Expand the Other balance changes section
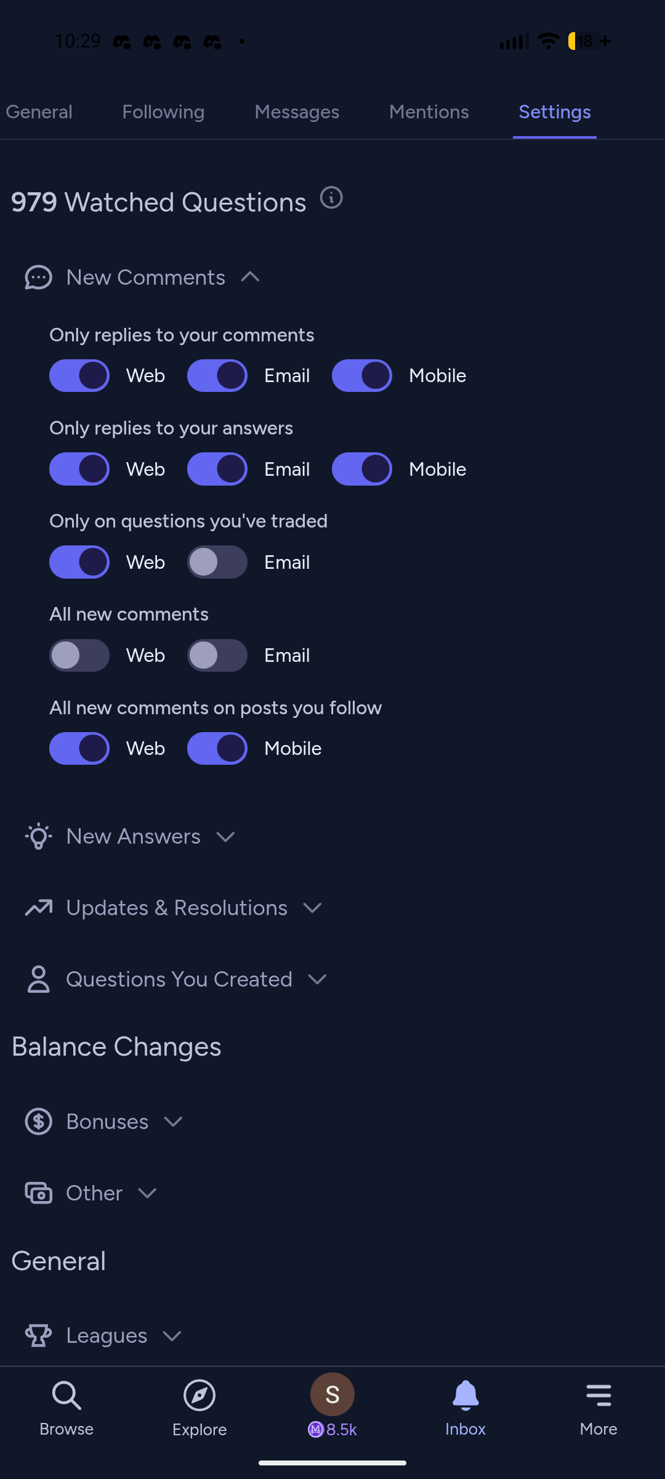The height and width of the screenshot is (1479, 665). click(x=148, y=1193)
